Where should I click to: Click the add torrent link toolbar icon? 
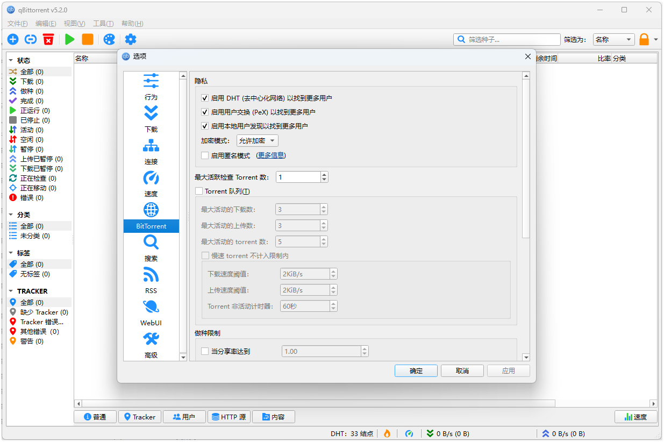pos(31,39)
